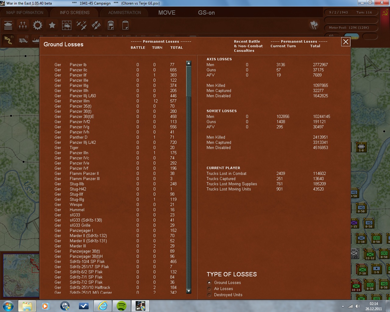
Task: Open Internet Explorer from taskbar
Action: tap(103, 306)
